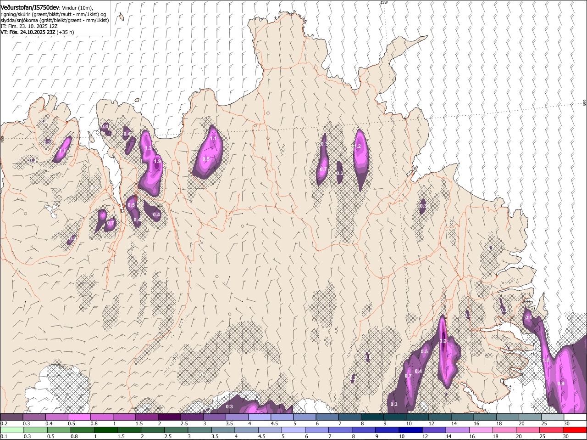This screenshot has height=440, width=587.
Task: Click the darkest green 1–1.5 swatch, bottom legend row
Action: click(x=106, y=430)
